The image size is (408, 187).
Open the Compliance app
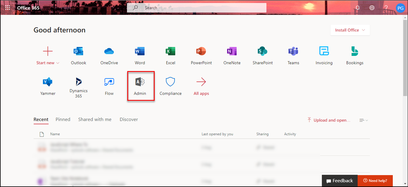coord(170,86)
